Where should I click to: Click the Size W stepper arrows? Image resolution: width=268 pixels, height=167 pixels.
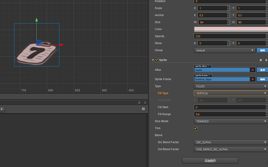tap(228, 22)
